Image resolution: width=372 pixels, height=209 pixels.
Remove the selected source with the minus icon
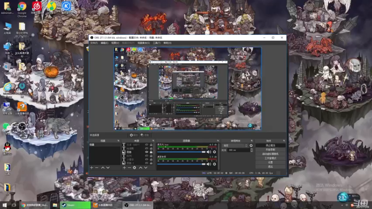[x=129, y=168]
